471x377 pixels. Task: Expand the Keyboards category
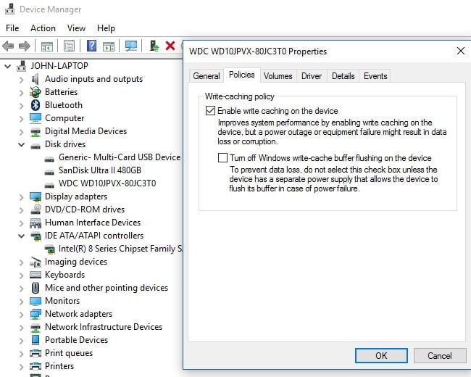(21, 275)
